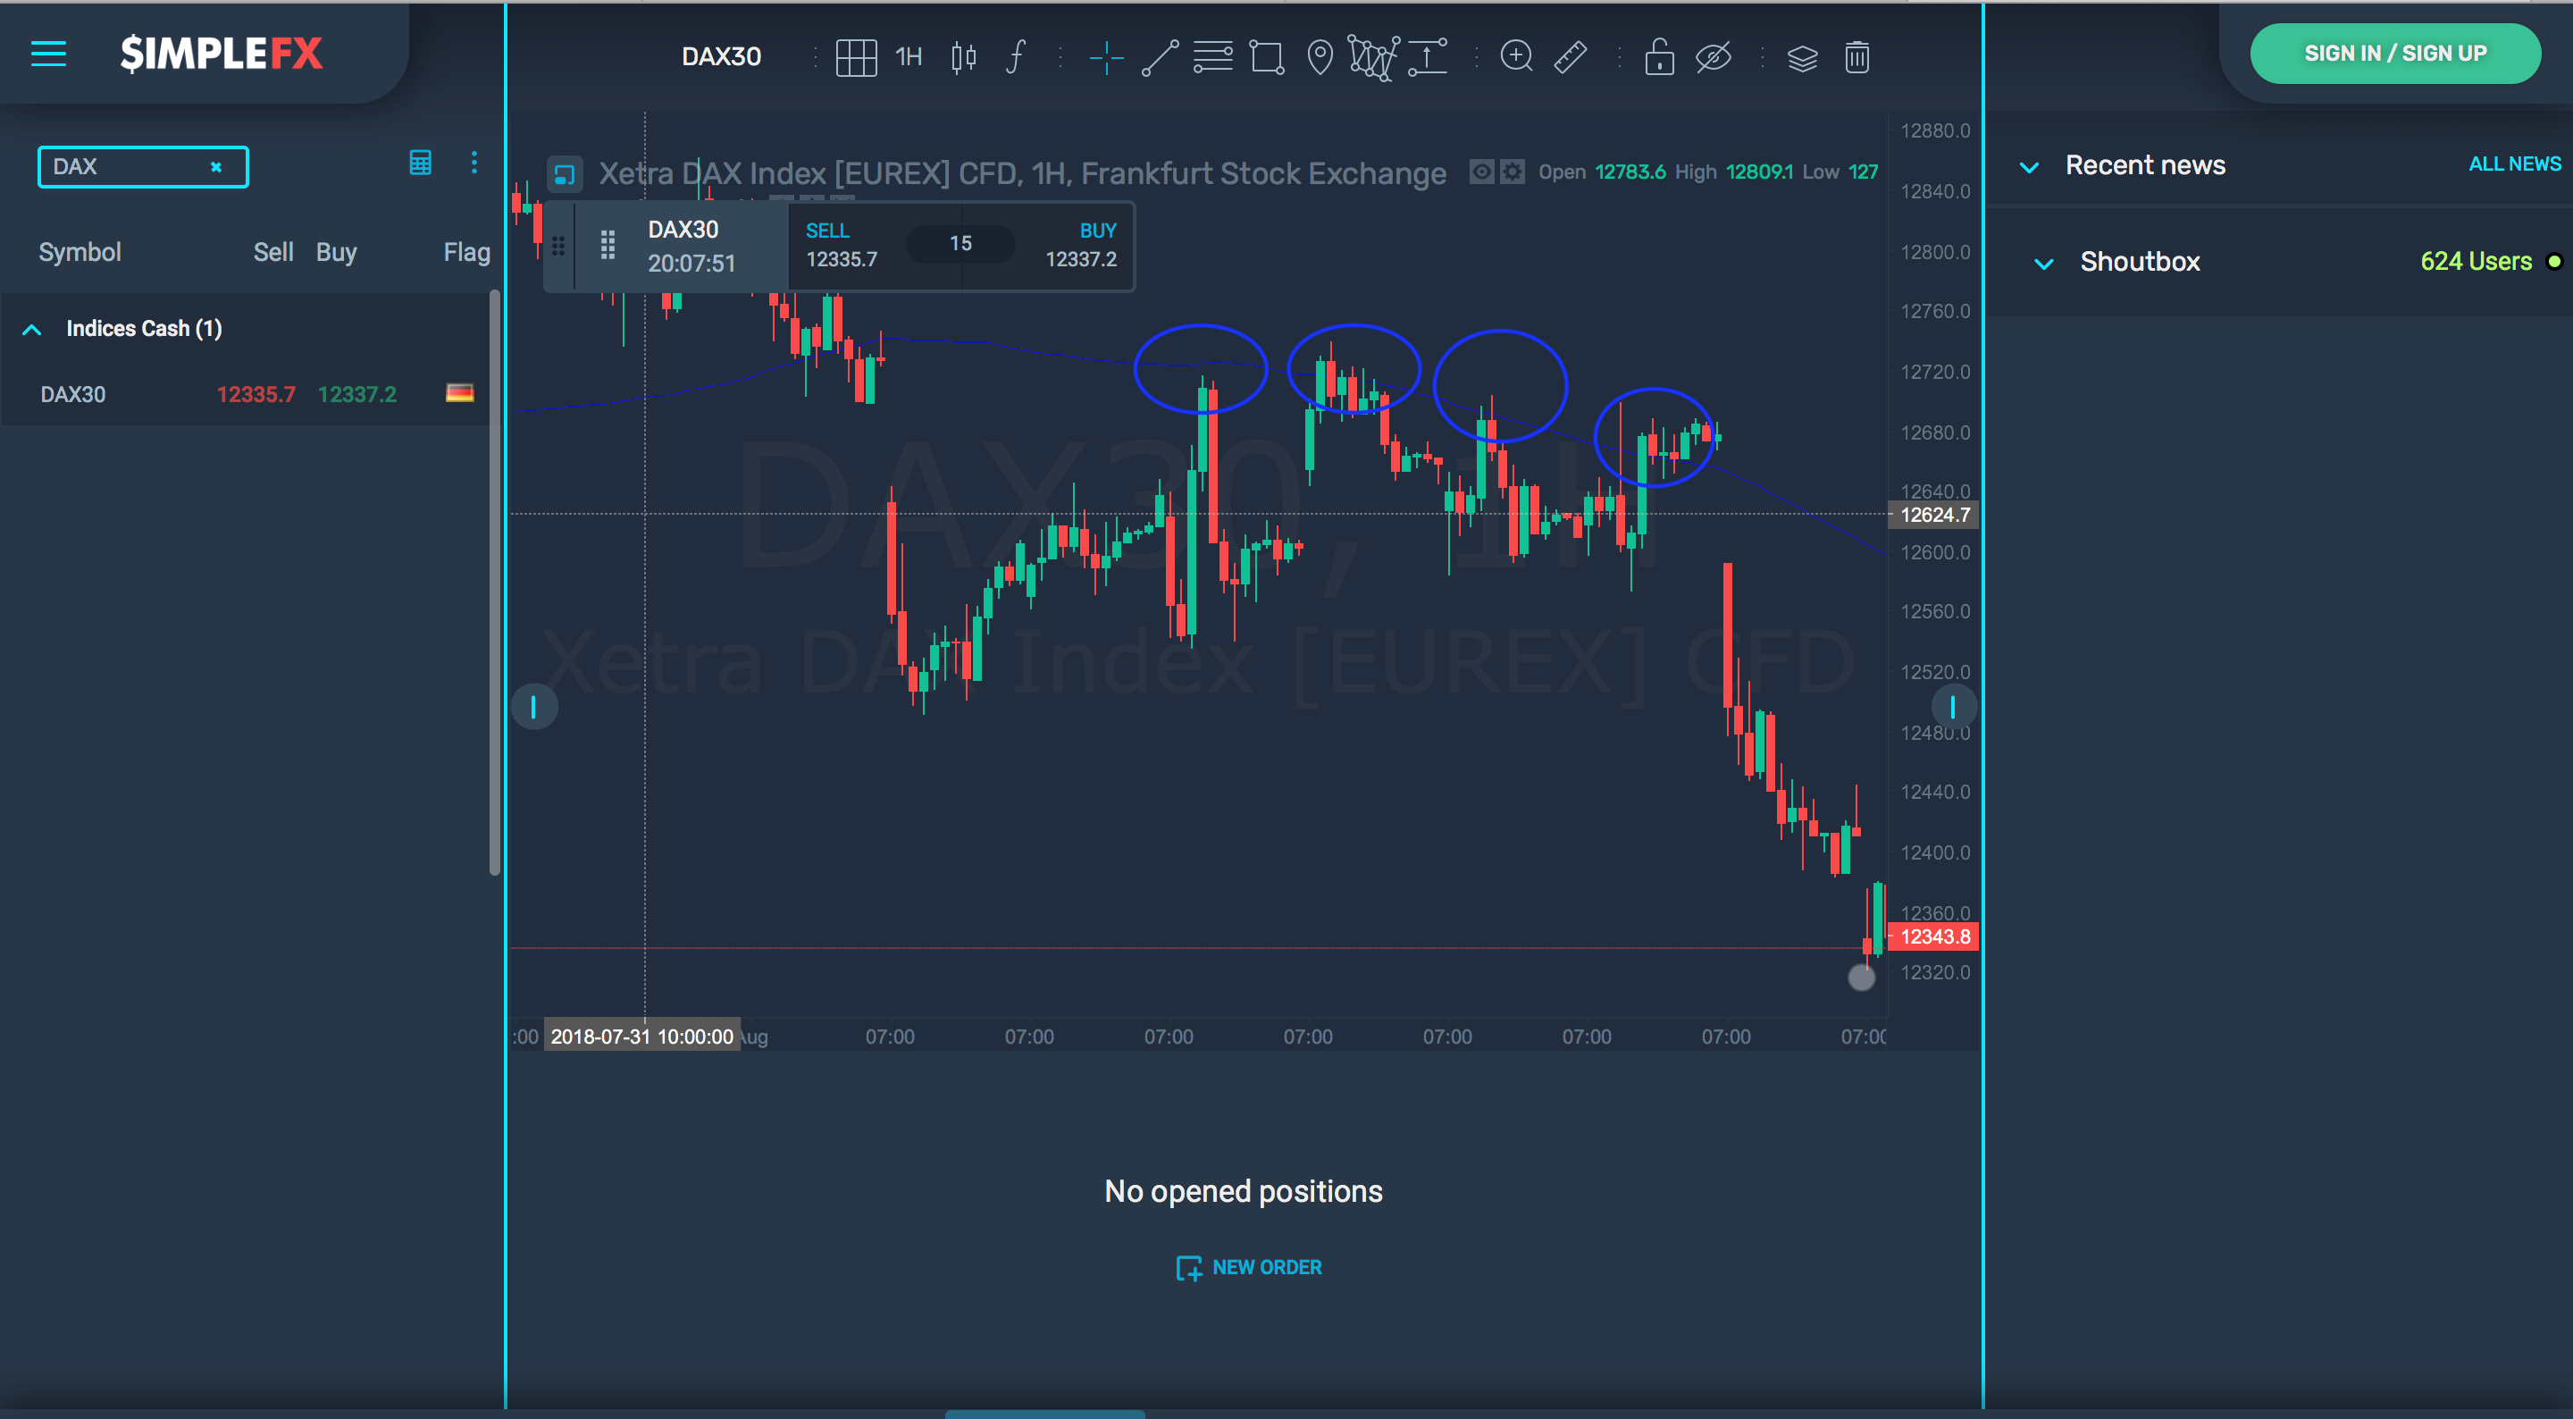Image resolution: width=2573 pixels, height=1419 pixels.
Task: Edit the volume value 15
Action: [x=960, y=244]
